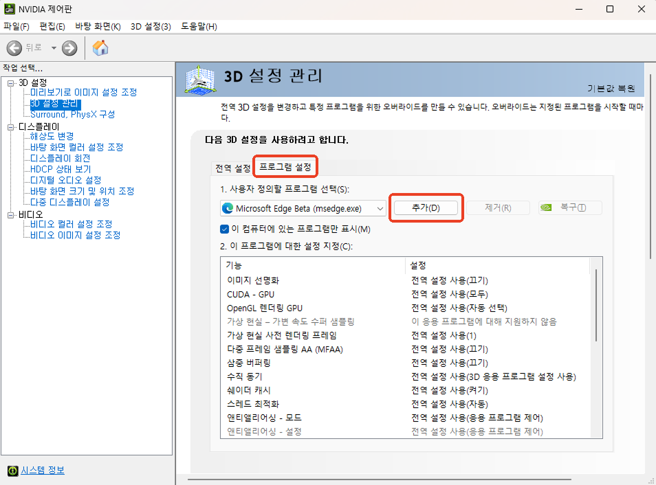Click 다중 프레임 샘플링 AA (MFAA) row
The height and width of the screenshot is (485, 656).
pos(406,349)
